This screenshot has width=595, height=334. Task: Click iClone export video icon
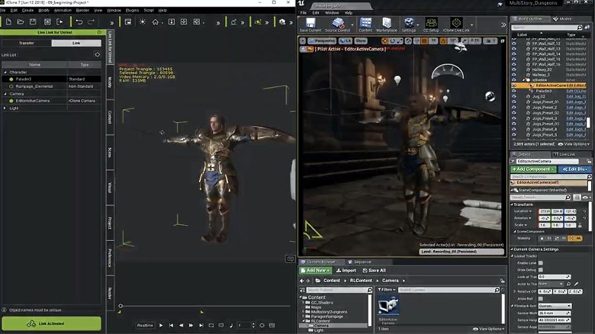tap(59, 22)
